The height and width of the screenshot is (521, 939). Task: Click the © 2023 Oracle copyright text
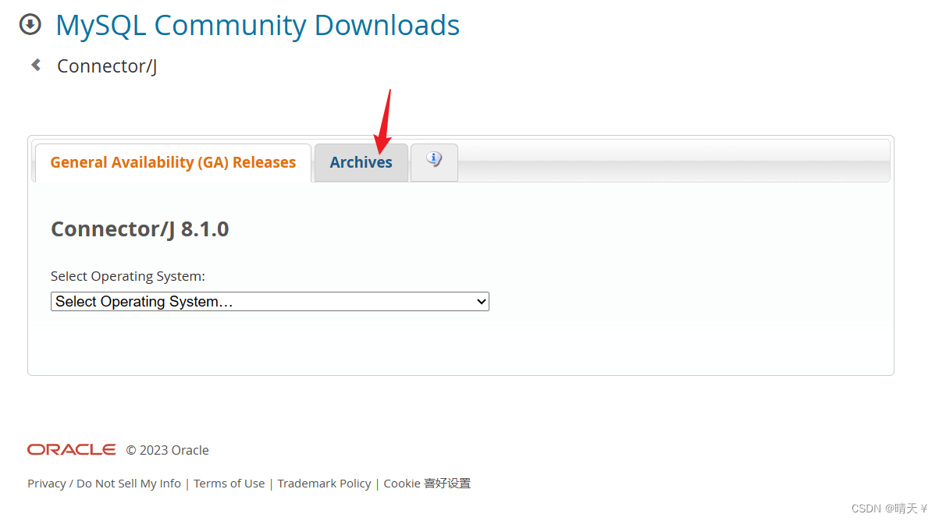tap(168, 450)
